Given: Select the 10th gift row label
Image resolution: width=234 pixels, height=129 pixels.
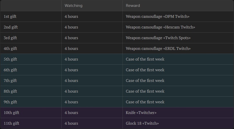Looking at the screenshot, I should (11, 113).
